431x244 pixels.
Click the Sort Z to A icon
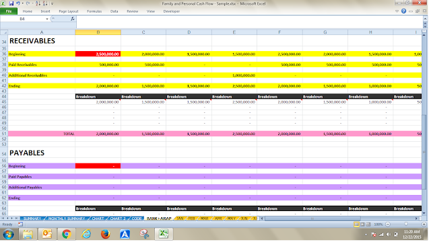pyautogui.click(x=45, y=3)
